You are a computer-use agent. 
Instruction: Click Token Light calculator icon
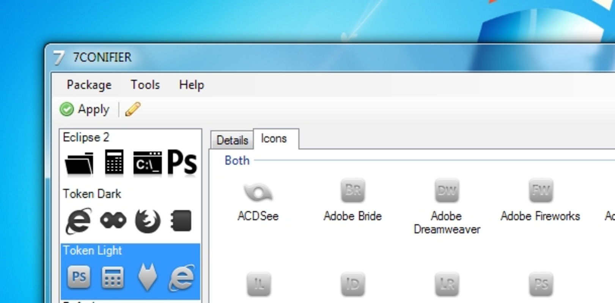pyautogui.click(x=113, y=278)
